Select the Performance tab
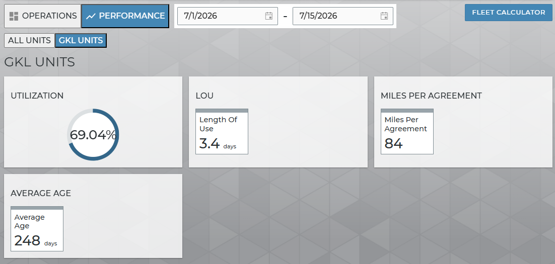 125,16
